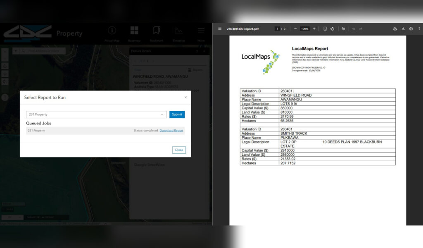Image resolution: width=423 pixels, height=248 pixels.
Task: Zoom out on the map
Action: (5, 58)
